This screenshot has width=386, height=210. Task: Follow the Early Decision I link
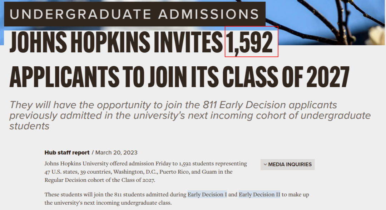(207, 195)
